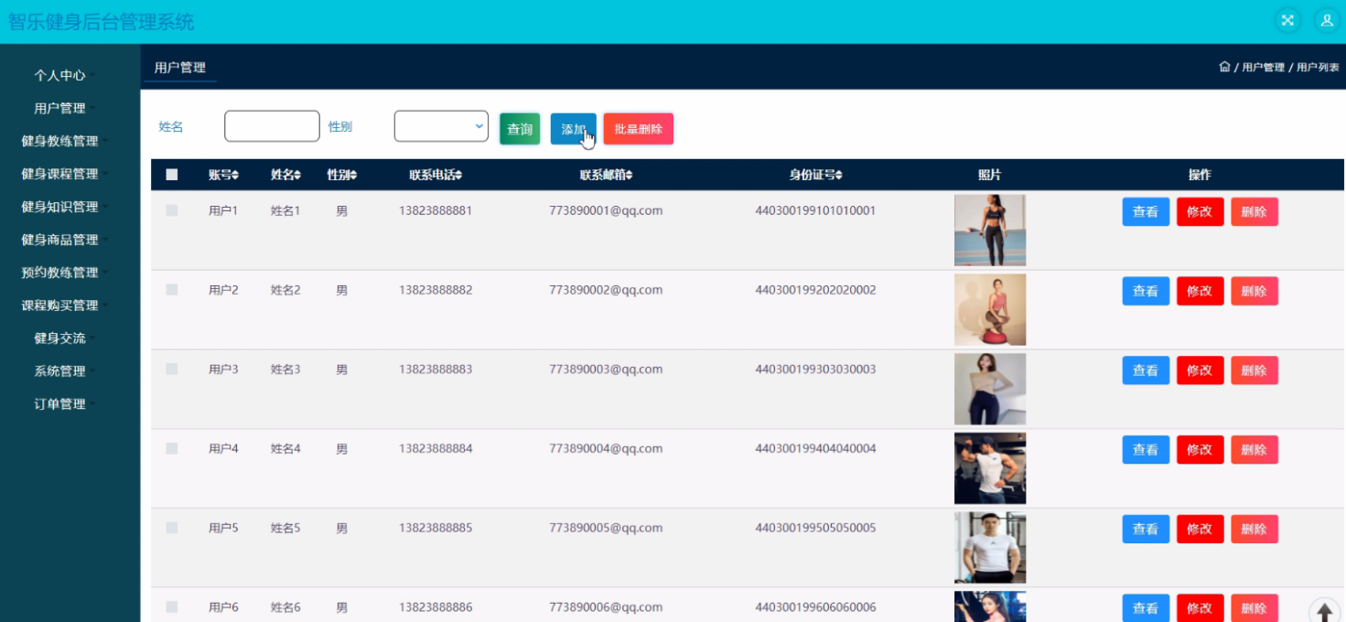
Task: Expand 健身知识管理 sidebar menu
Action: click(64, 207)
